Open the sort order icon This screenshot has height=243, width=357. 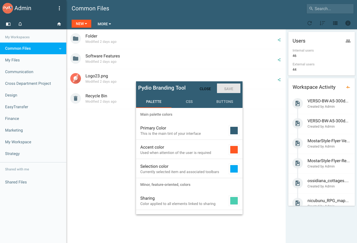(322, 23)
